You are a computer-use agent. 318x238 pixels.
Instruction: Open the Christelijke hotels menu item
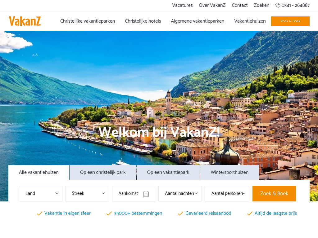(x=143, y=21)
